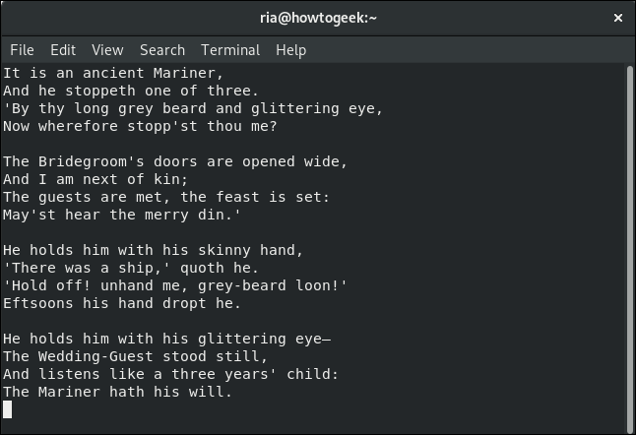The height and width of the screenshot is (435, 636).
Task: Click the line 'And I am next of kin;'
Action: (95, 179)
